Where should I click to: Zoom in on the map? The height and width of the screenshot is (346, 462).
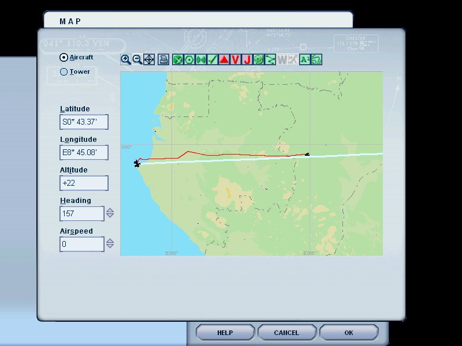click(x=126, y=60)
